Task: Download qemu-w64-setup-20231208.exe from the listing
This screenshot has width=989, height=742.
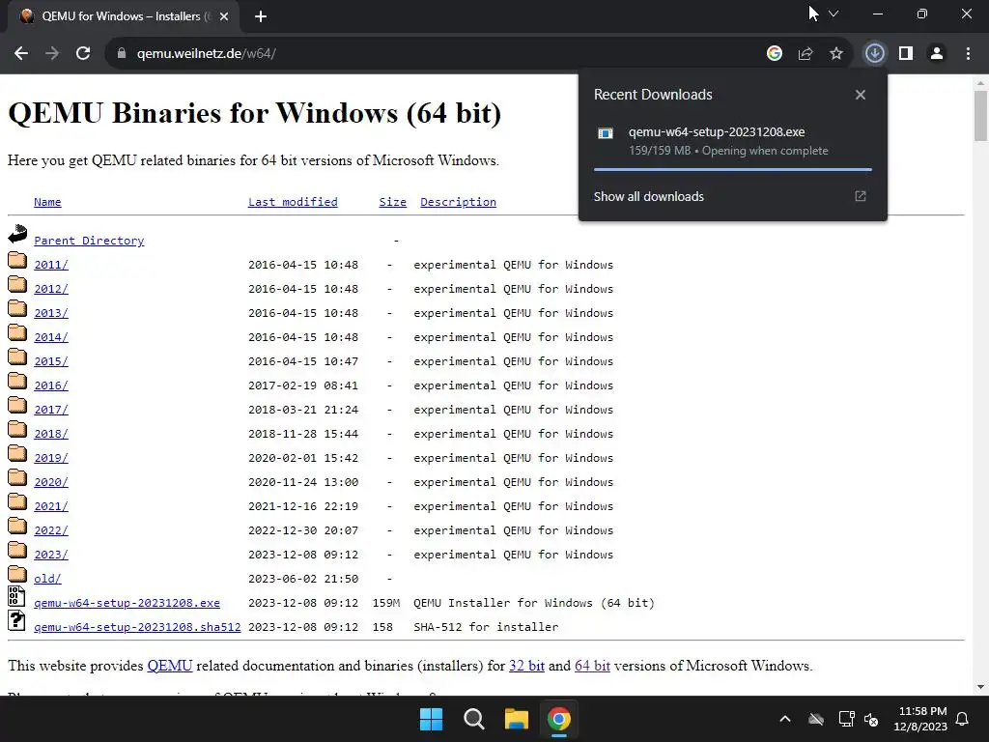Action: tap(127, 603)
